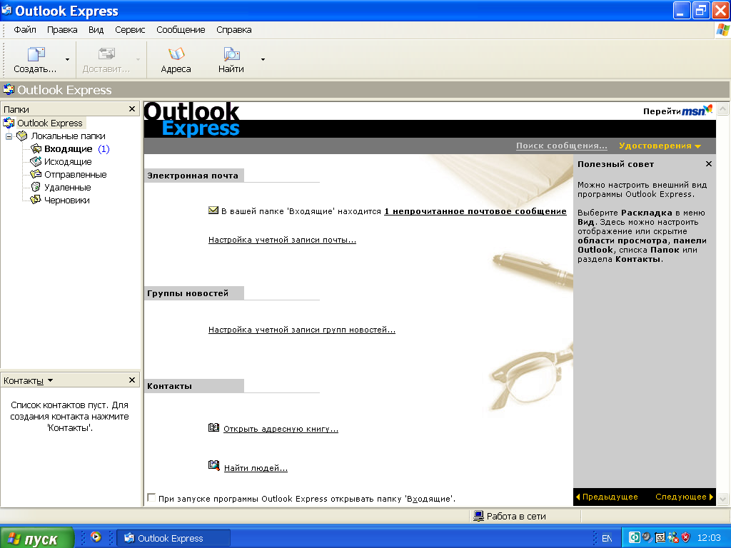Click the scrollbar down arrow
The width and height of the screenshot is (731, 548).
[x=723, y=499]
